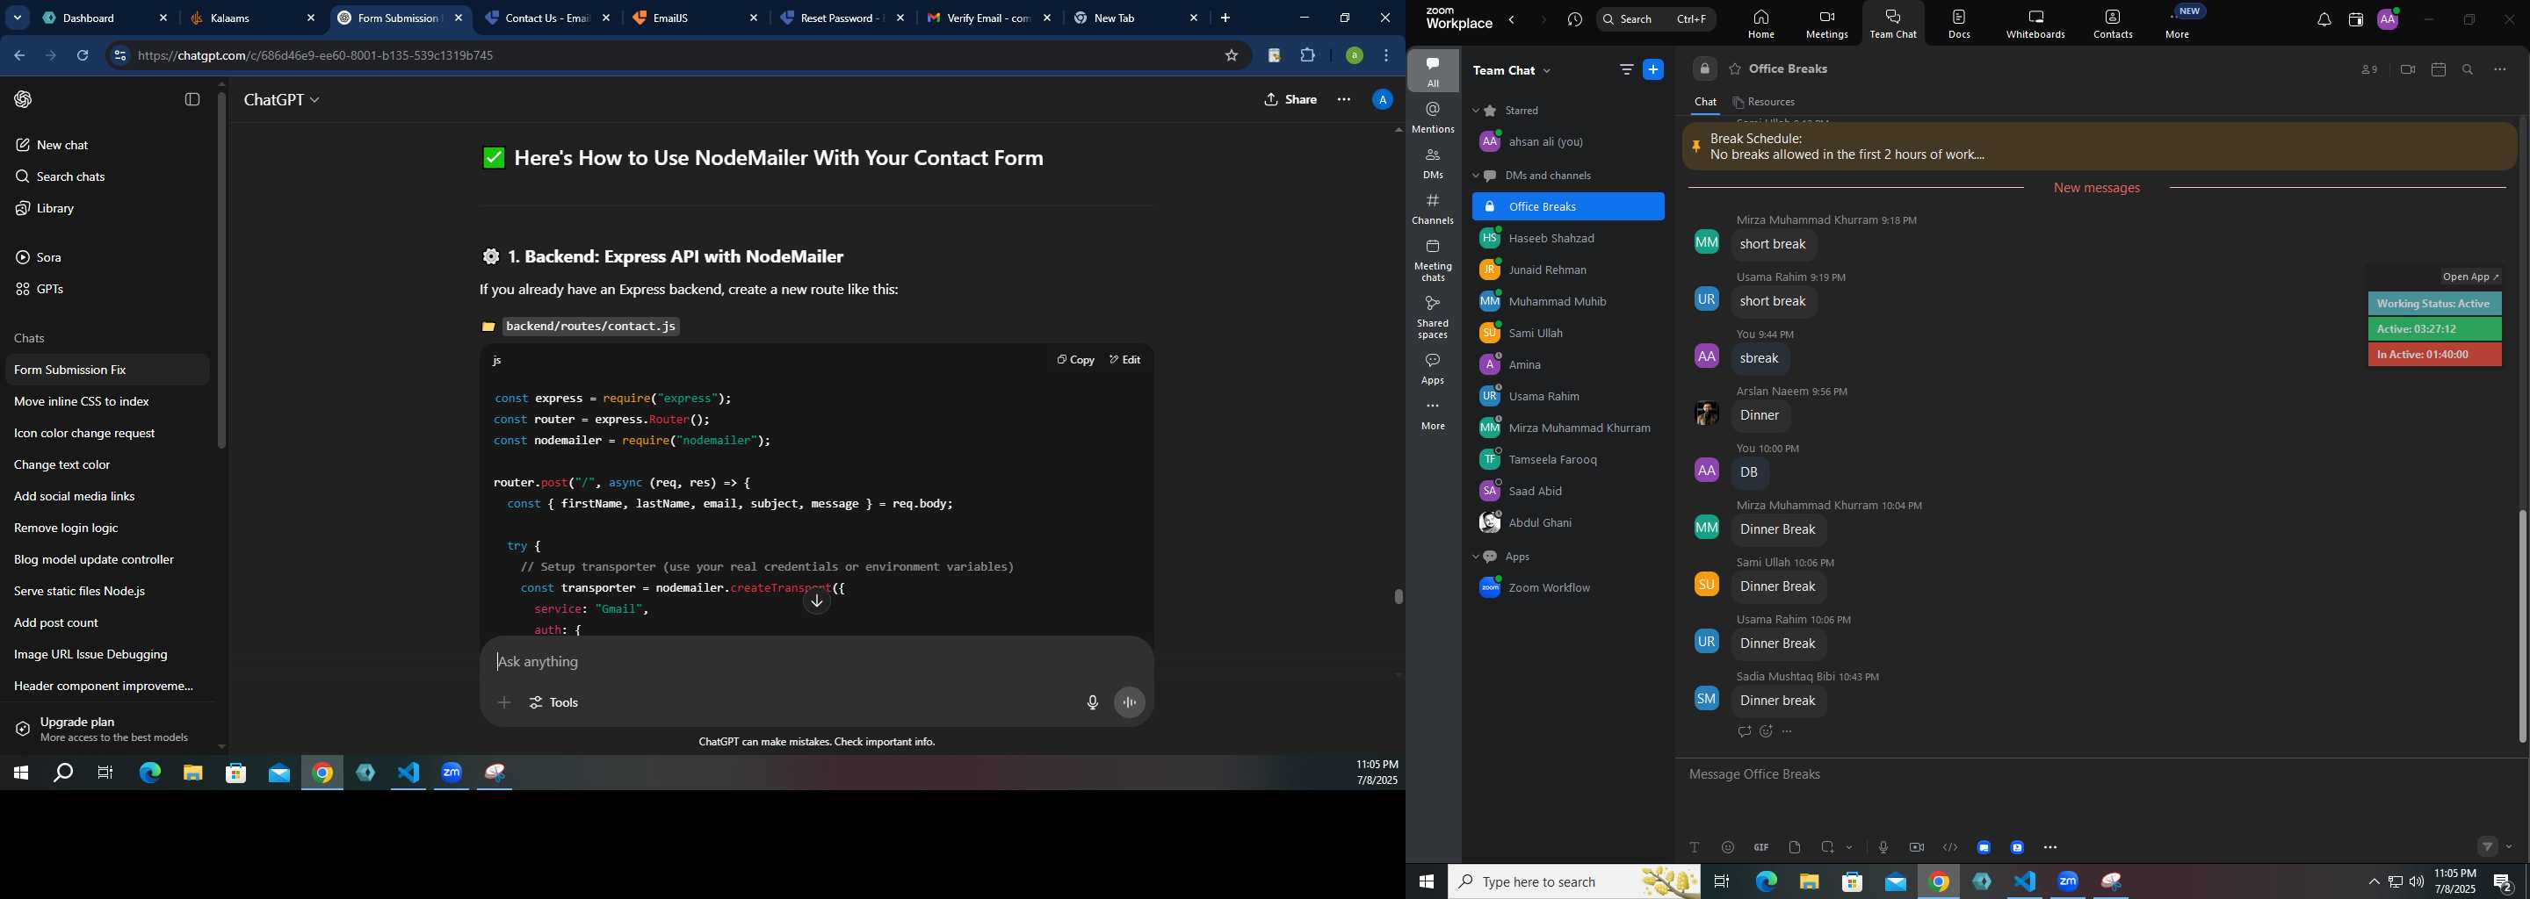This screenshot has width=2530, height=899.
Task: Toggle star on Office Breaks channel
Action: pos(1734,69)
